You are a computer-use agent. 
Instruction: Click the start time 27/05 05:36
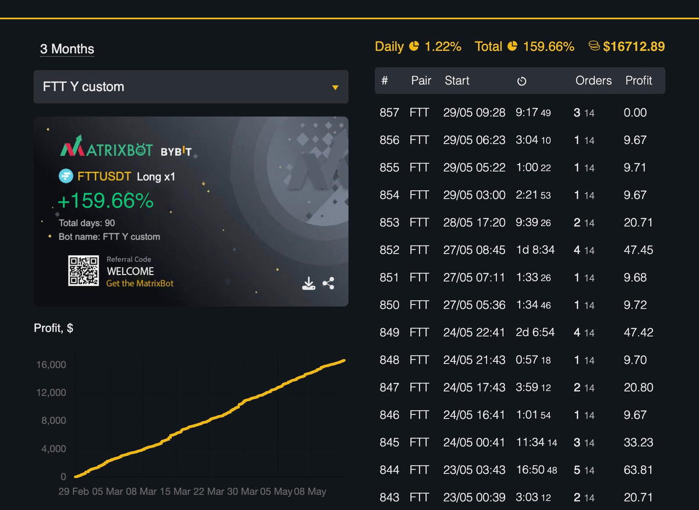[x=474, y=305]
